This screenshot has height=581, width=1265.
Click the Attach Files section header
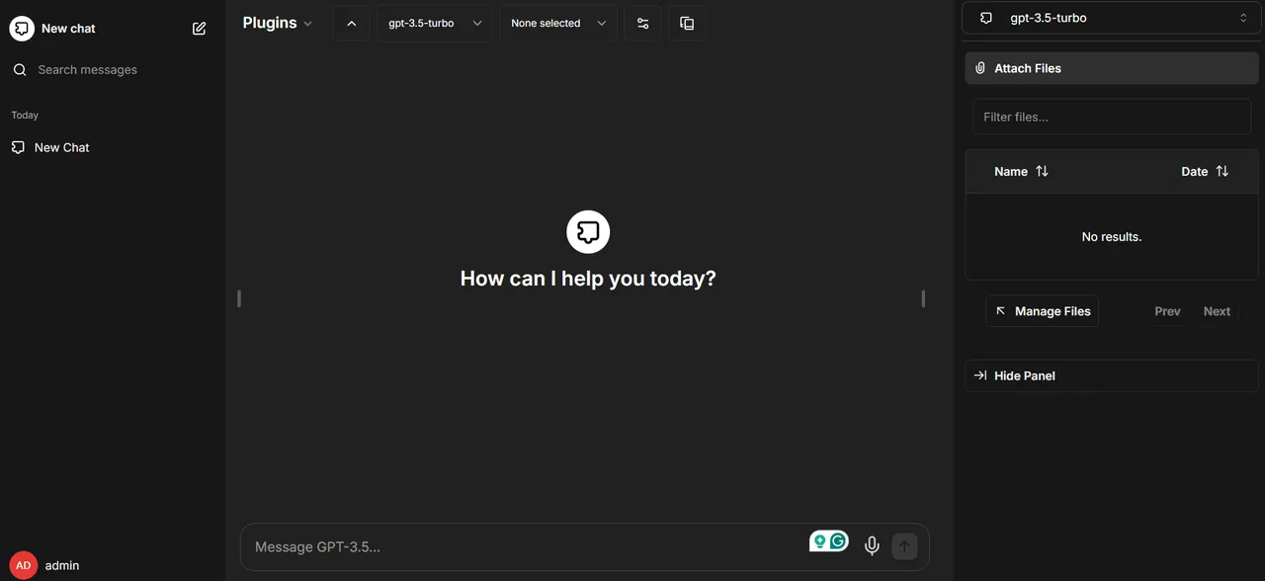[x=1112, y=68]
